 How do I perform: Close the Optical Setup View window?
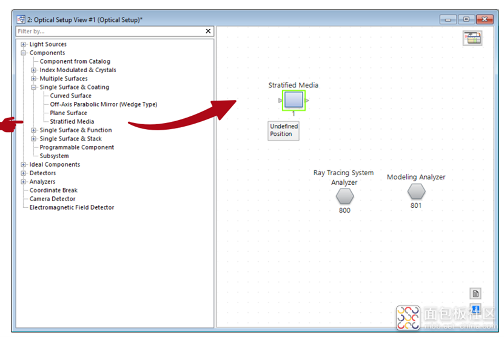[x=485, y=19]
